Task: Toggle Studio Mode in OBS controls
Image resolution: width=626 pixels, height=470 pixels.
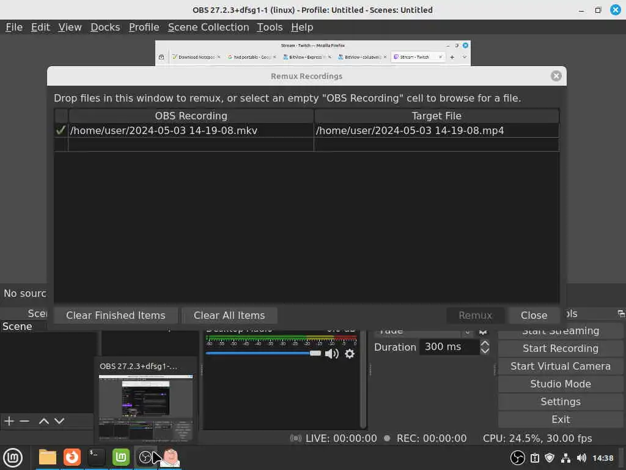Action: (x=560, y=384)
